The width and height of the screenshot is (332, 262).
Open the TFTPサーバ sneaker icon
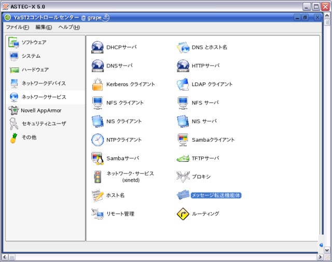[x=184, y=158]
